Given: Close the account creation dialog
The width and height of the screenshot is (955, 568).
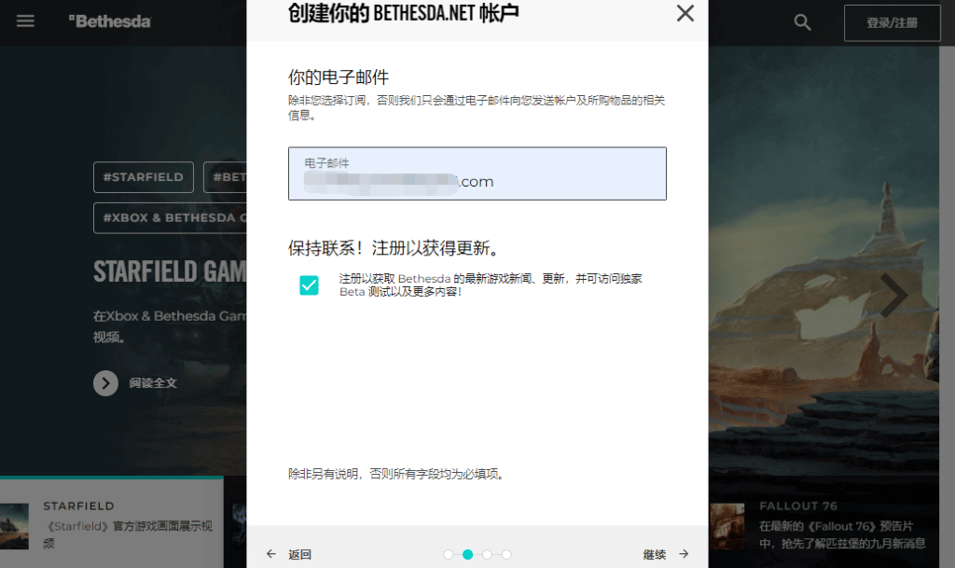Looking at the screenshot, I should (x=685, y=13).
